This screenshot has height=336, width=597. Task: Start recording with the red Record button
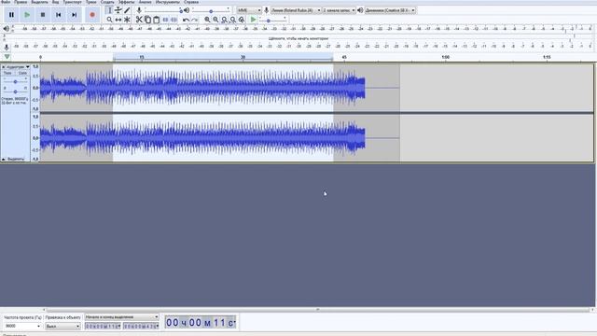92,15
